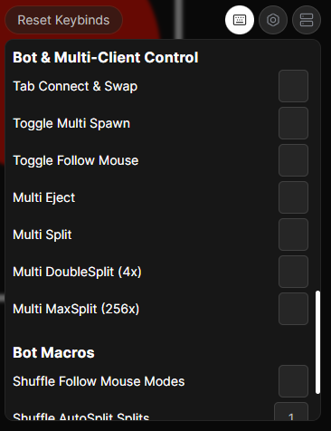Screen dimensions: 331x431
Task: Set keybind box for Toggle Multi Spawn
Action: 293,123
